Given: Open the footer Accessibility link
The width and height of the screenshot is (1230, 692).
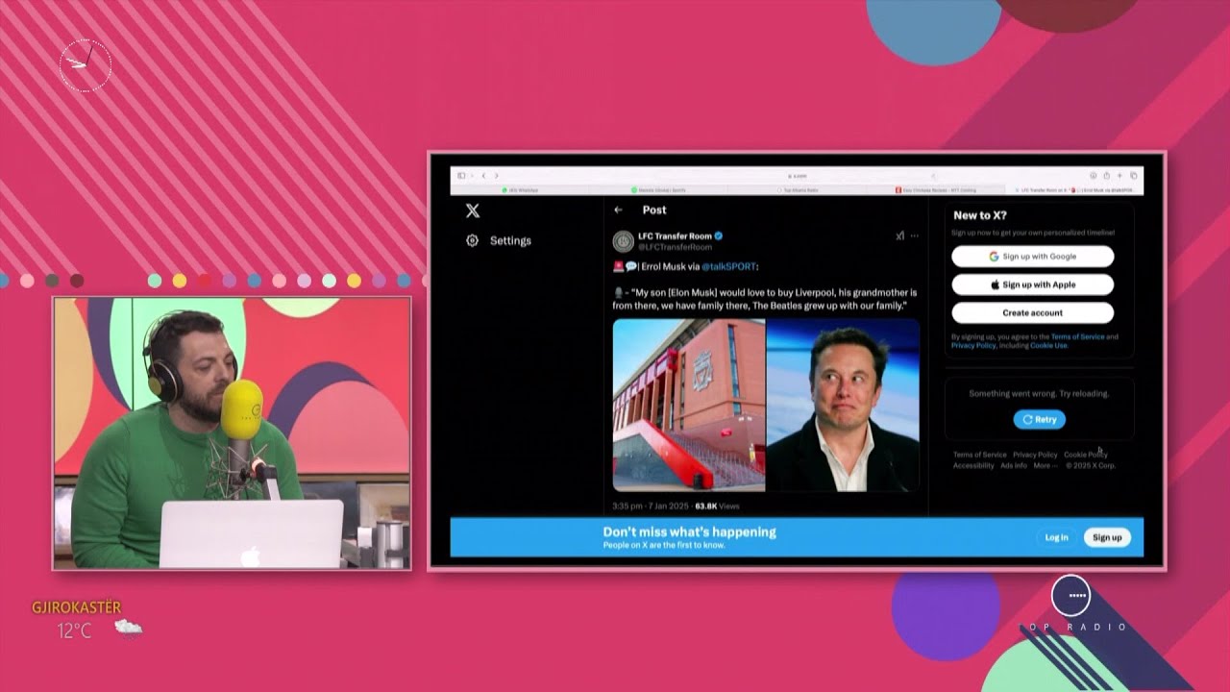Looking at the screenshot, I should [x=973, y=465].
